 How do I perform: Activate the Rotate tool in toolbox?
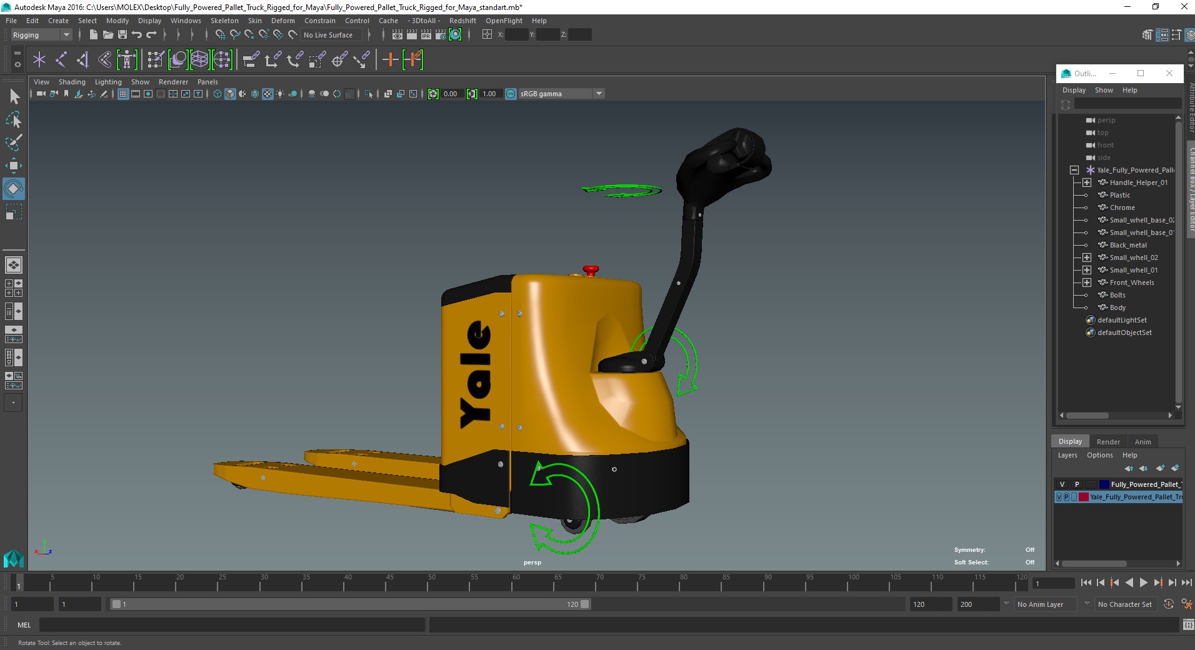[x=14, y=189]
